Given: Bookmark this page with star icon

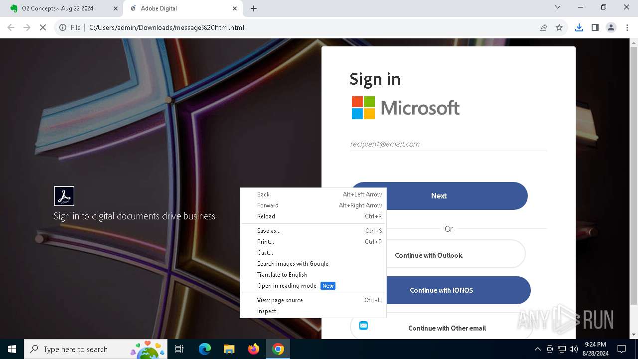Looking at the screenshot, I should (x=559, y=27).
